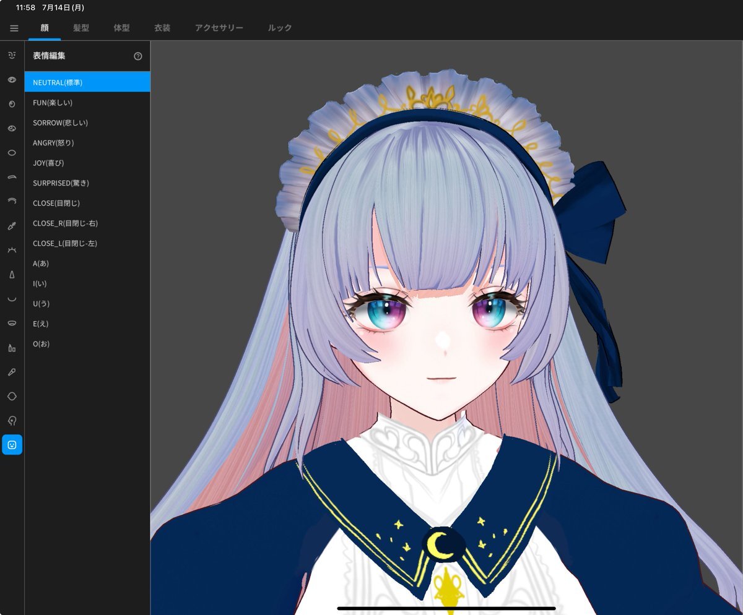
Task: Select SORROW(悲しい) expression
Action: click(87, 123)
